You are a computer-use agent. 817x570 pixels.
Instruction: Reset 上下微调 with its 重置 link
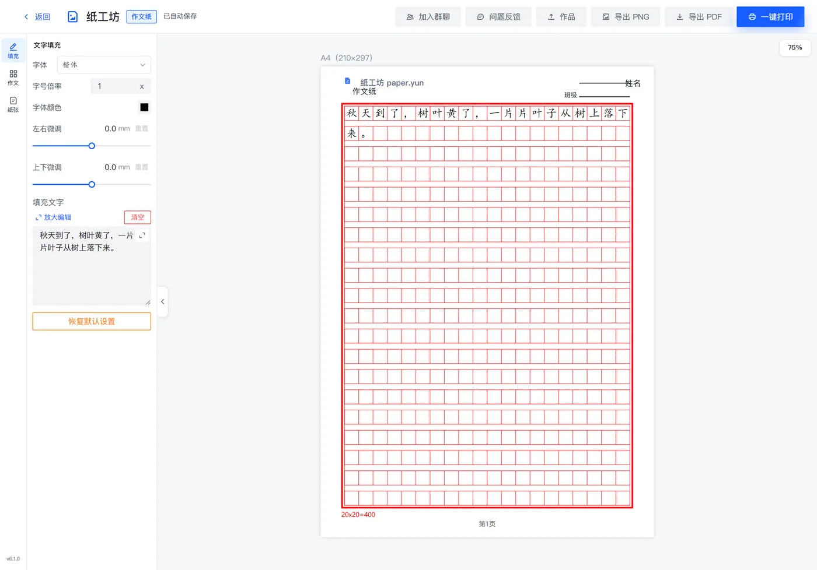(x=142, y=167)
